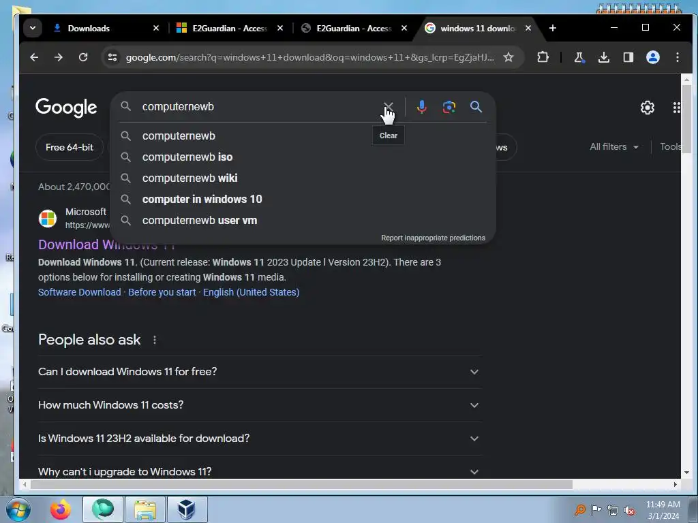The height and width of the screenshot is (523, 698).
Task: Open Google apps grid
Action: click(676, 107)
